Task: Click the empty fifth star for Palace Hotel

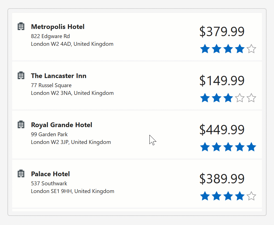Action: click(x=251, y=196)
